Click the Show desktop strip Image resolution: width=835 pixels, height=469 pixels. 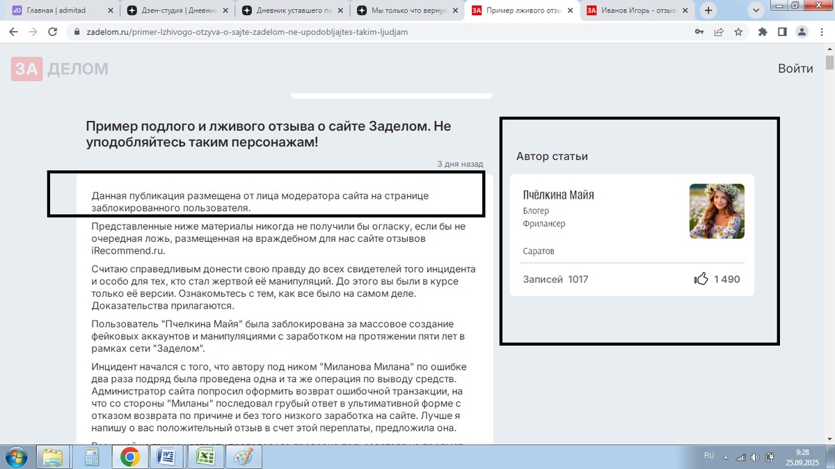point(831,457)
